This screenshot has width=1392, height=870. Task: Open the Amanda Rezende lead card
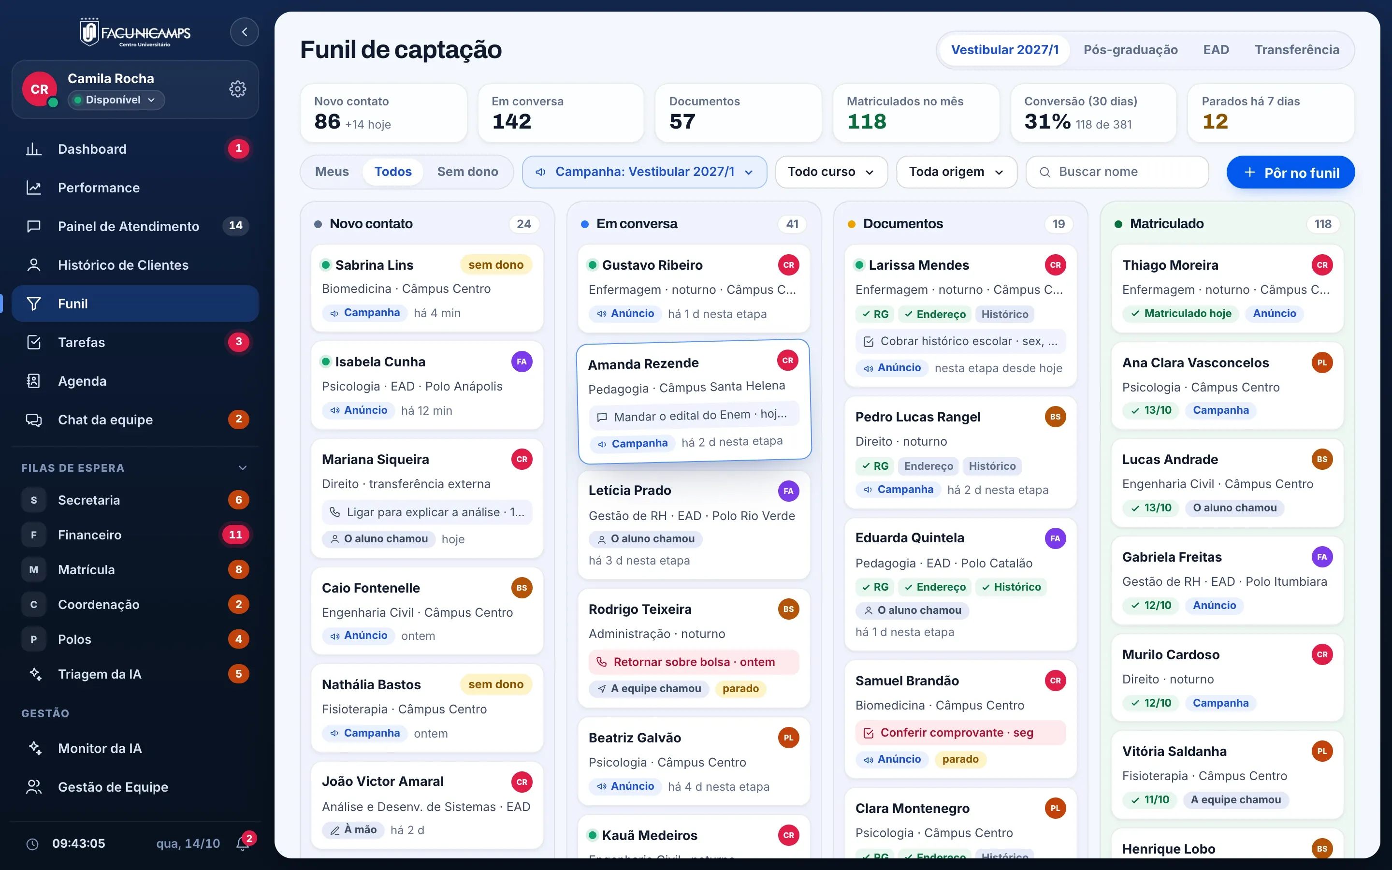694,402
